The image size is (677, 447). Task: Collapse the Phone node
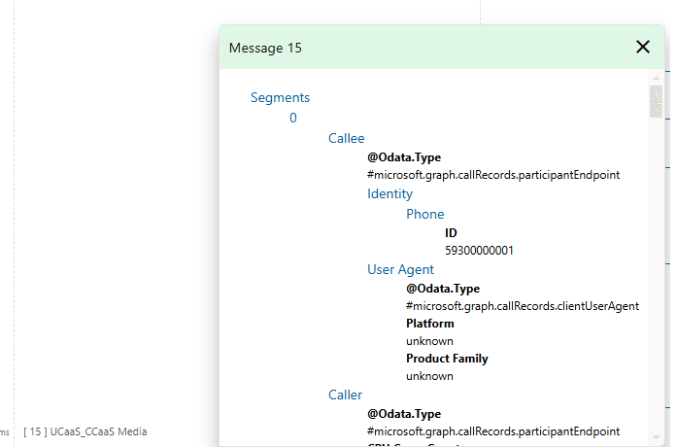[x=424, y=214]
